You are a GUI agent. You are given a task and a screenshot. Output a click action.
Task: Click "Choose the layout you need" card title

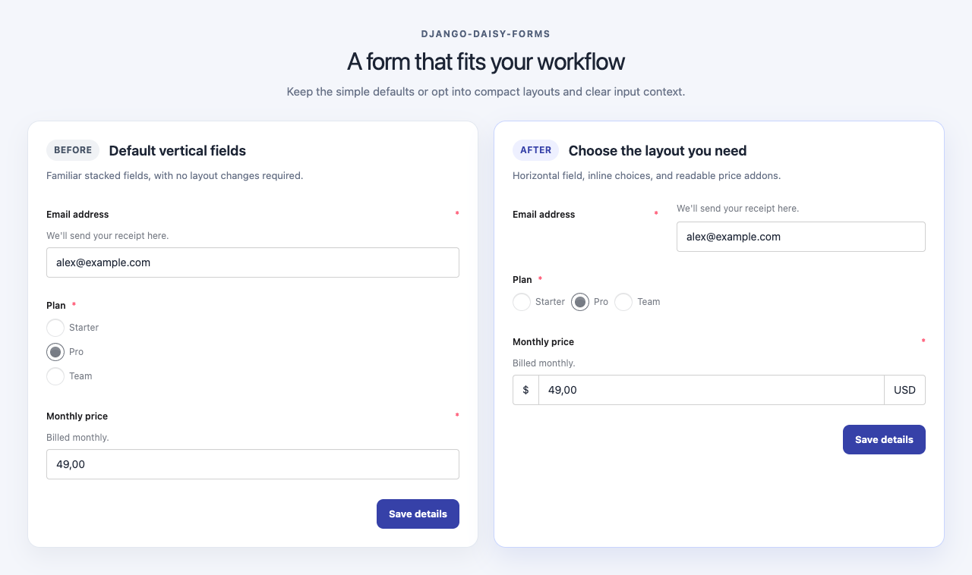tap(658, 151)
